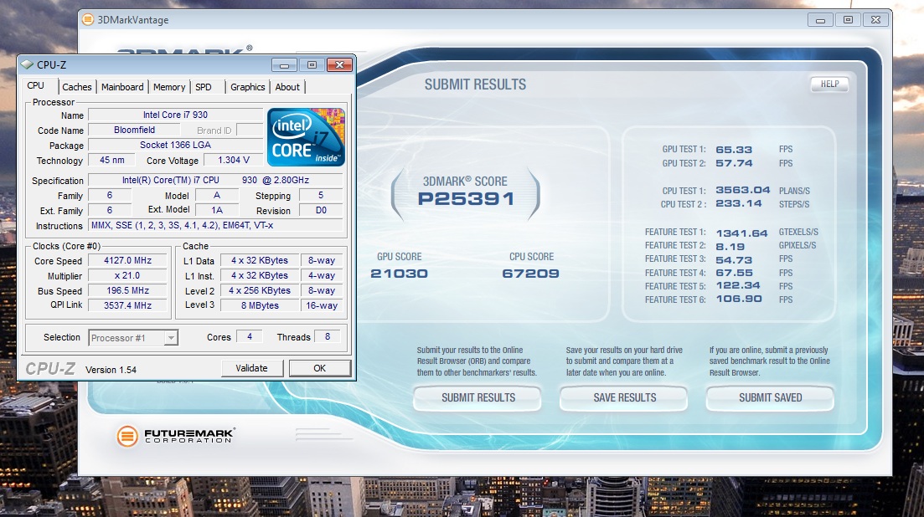Click the empty Brand ID field

tap(250, 130)
